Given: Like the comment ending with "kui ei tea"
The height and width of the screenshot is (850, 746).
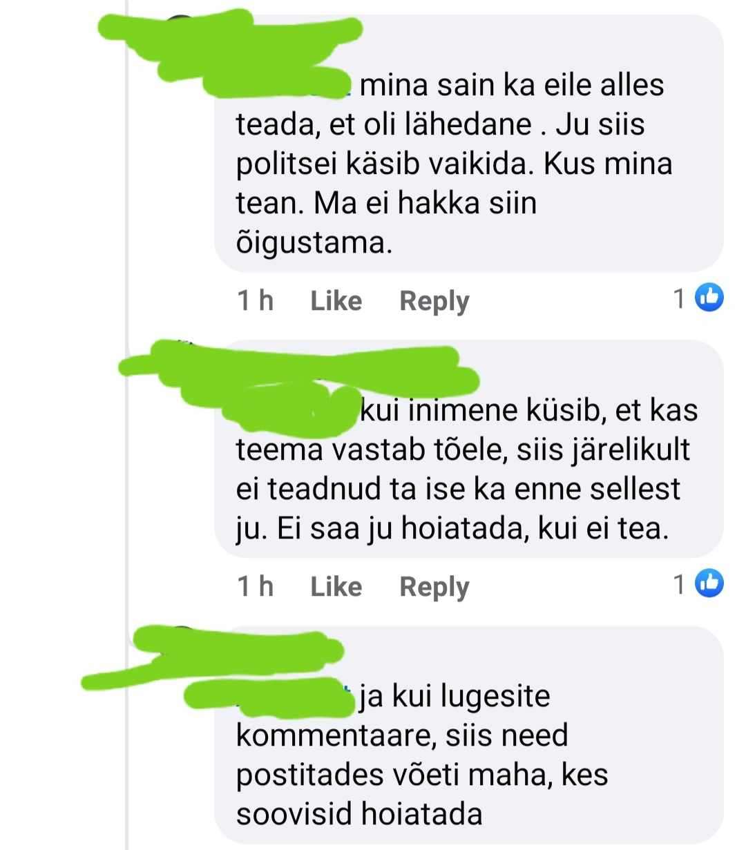Looking at the screenshot, I should (x=336, y=586).
